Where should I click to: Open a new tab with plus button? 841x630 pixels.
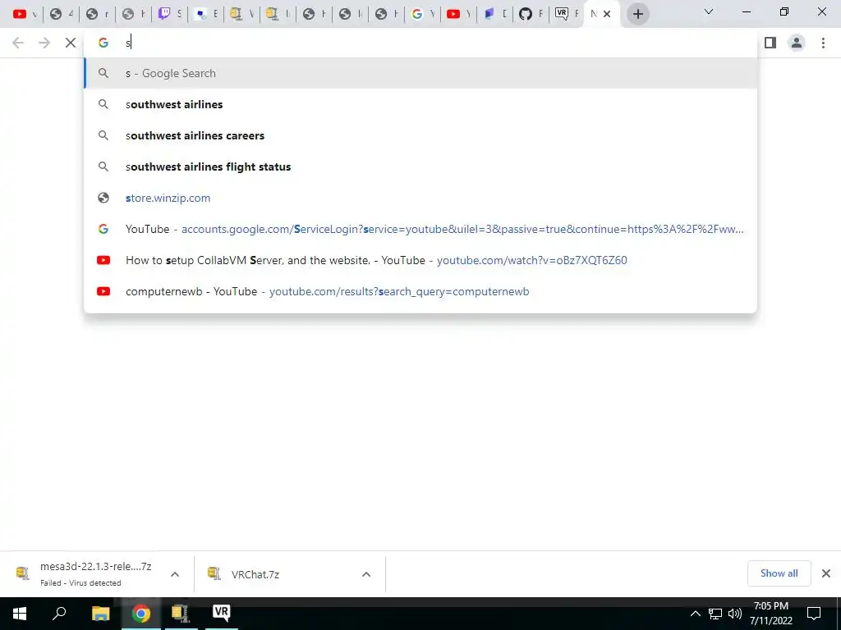point(637,14)
